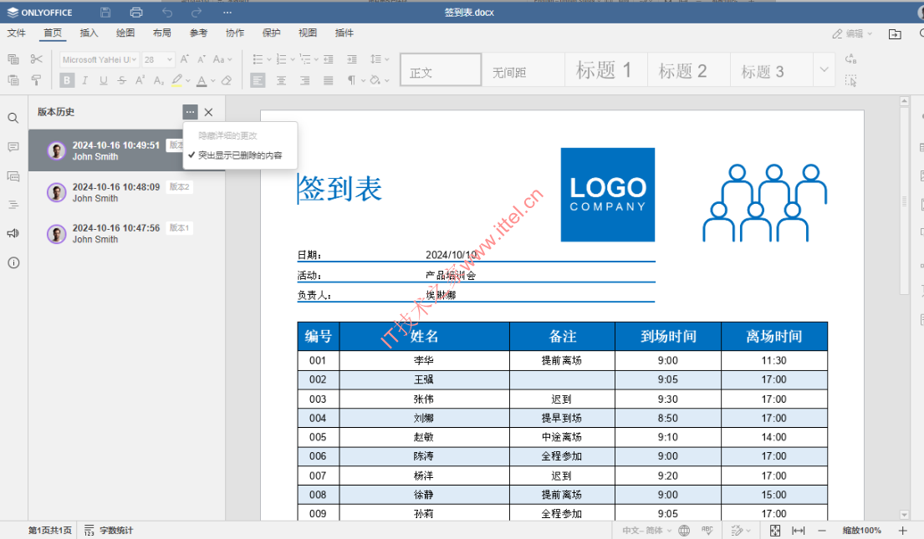Click the Save icon in title bar
This screenshot has height=539, width=924.
105,13
